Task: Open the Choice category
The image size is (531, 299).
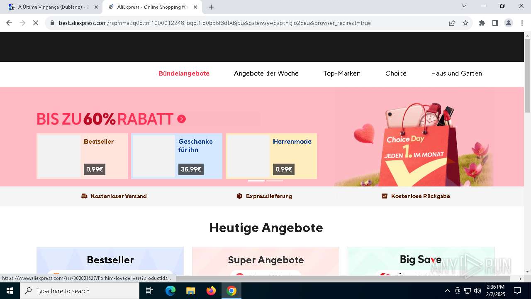Action: pos(396,74)
